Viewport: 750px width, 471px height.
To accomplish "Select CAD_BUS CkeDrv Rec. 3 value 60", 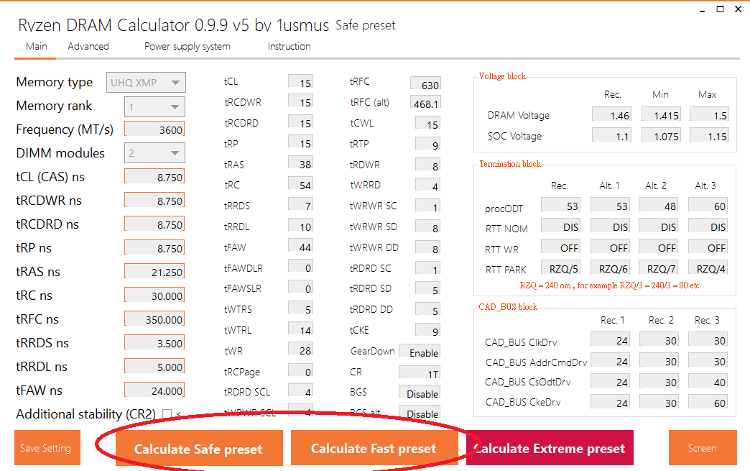I will point(708,403).
